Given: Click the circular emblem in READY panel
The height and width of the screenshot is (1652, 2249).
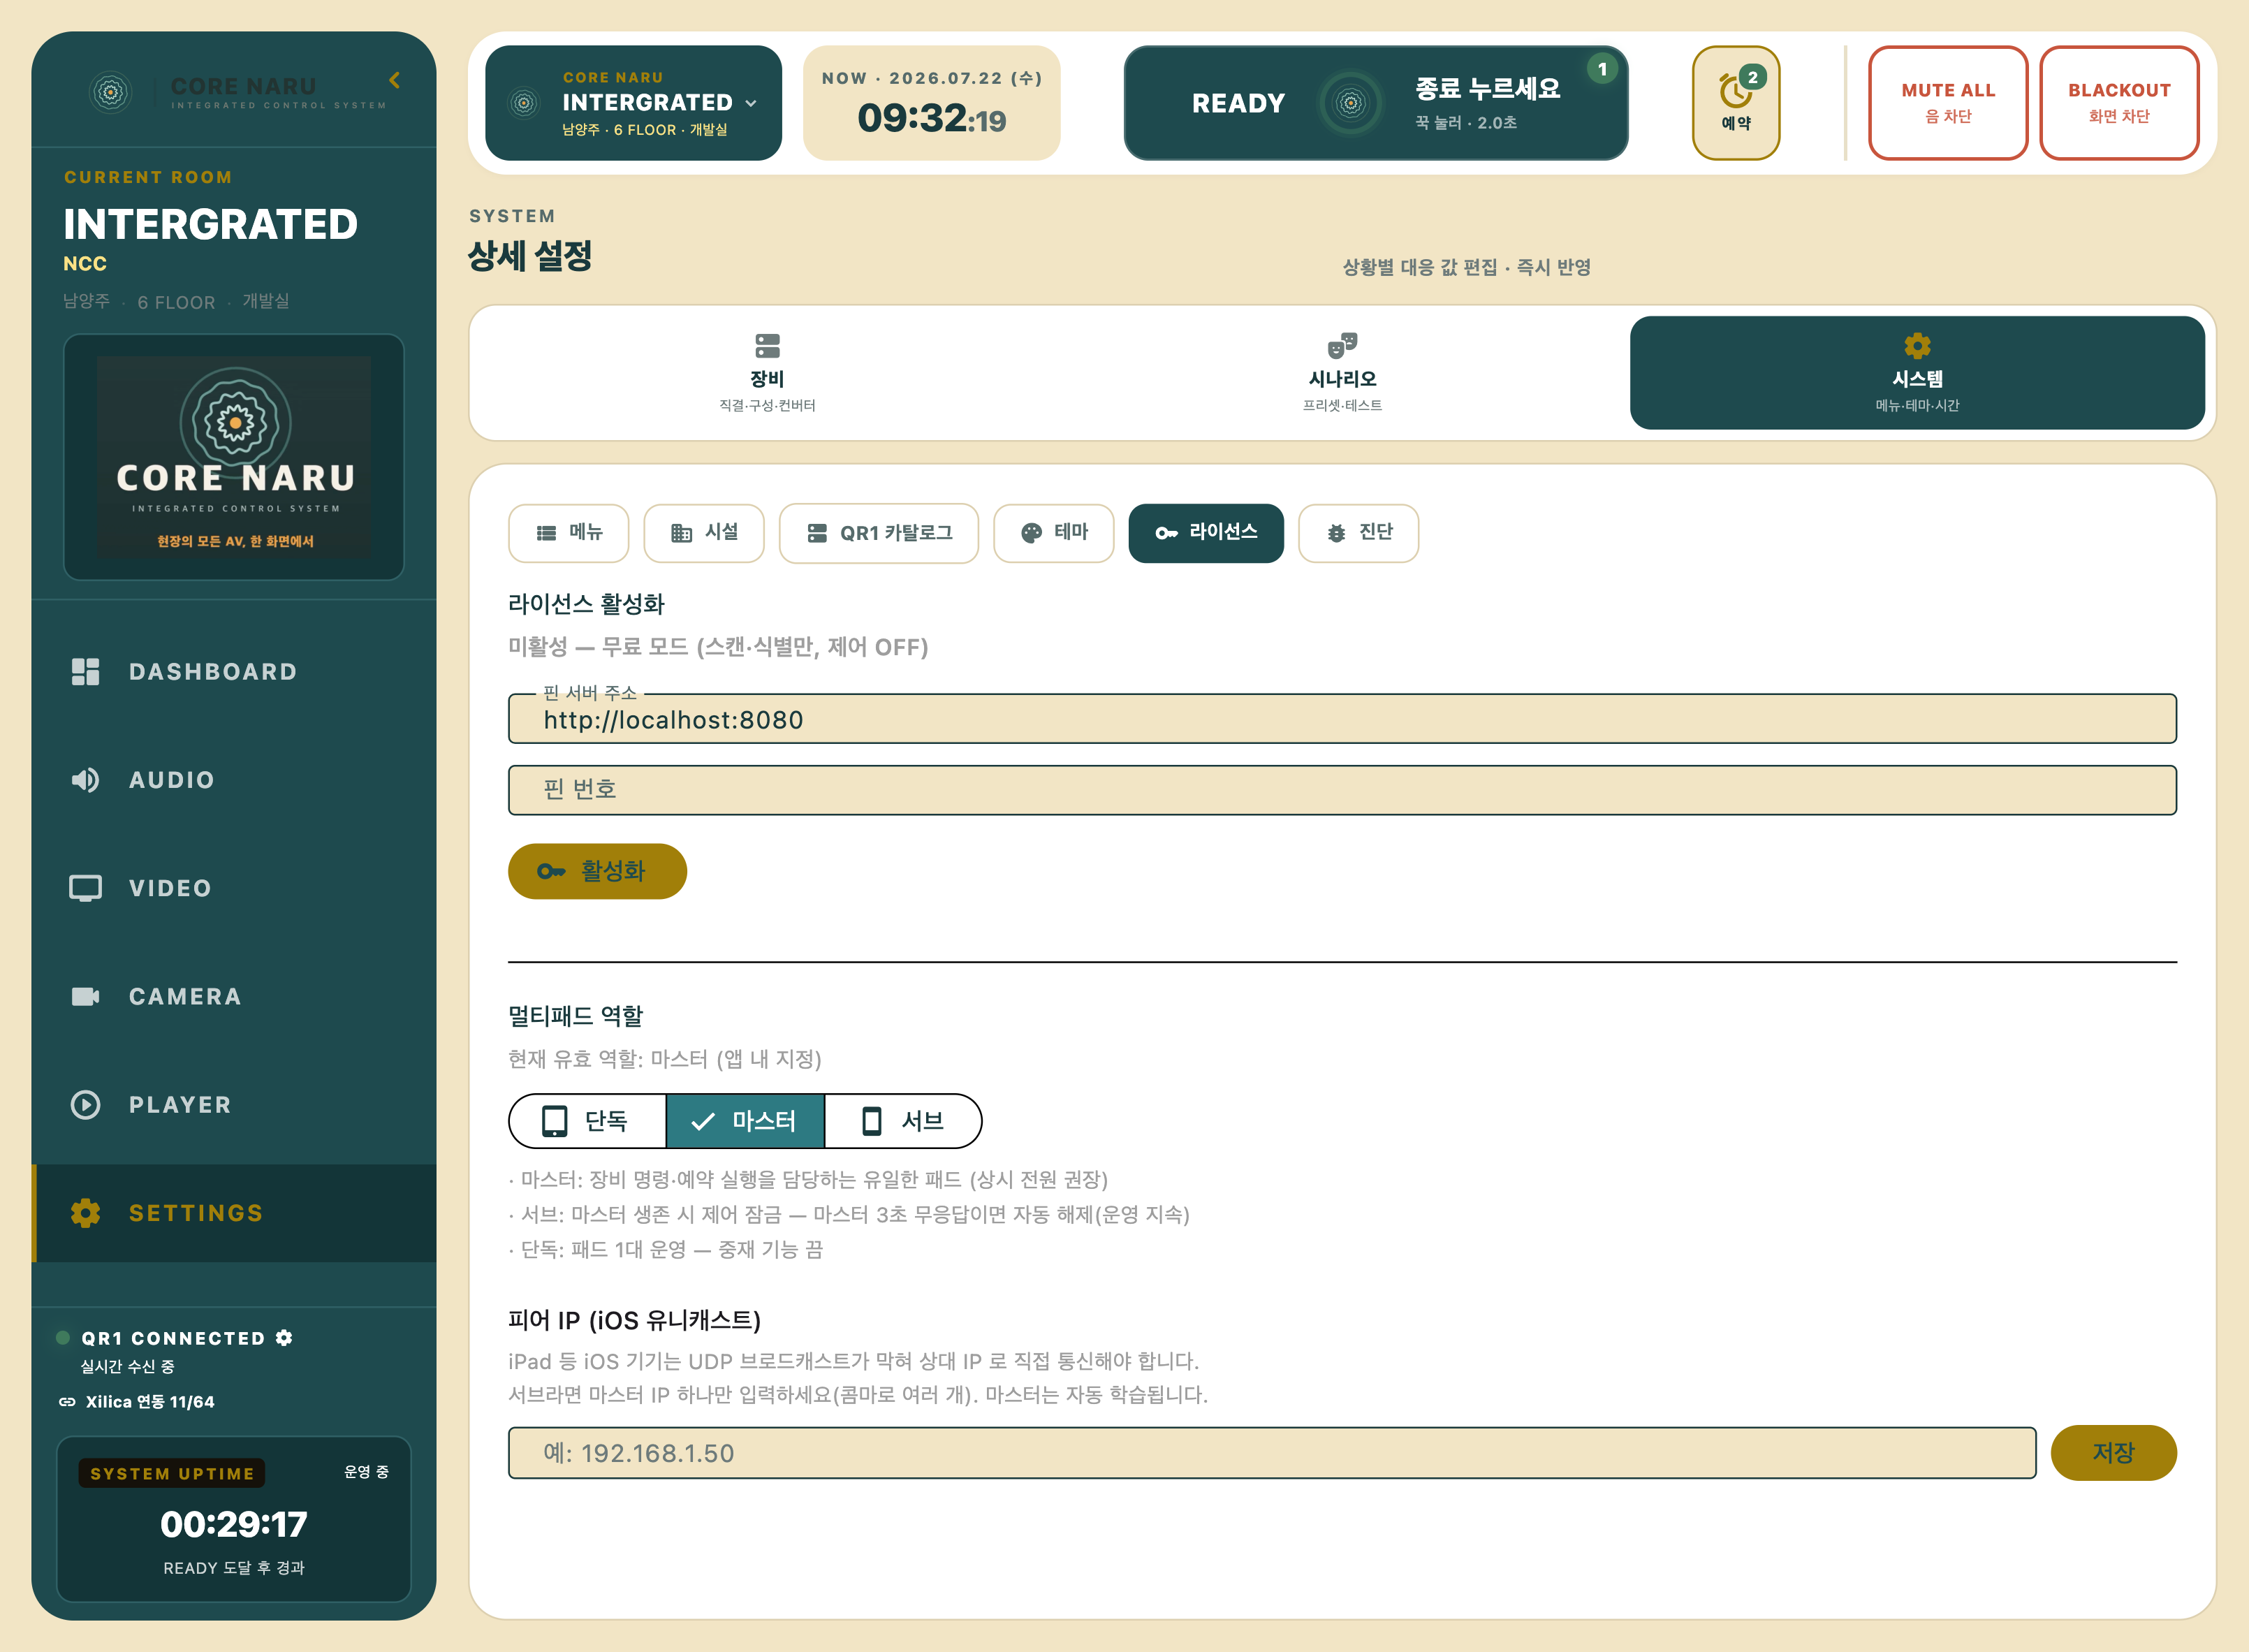Looking at the screenshot, I should 1351,103.
